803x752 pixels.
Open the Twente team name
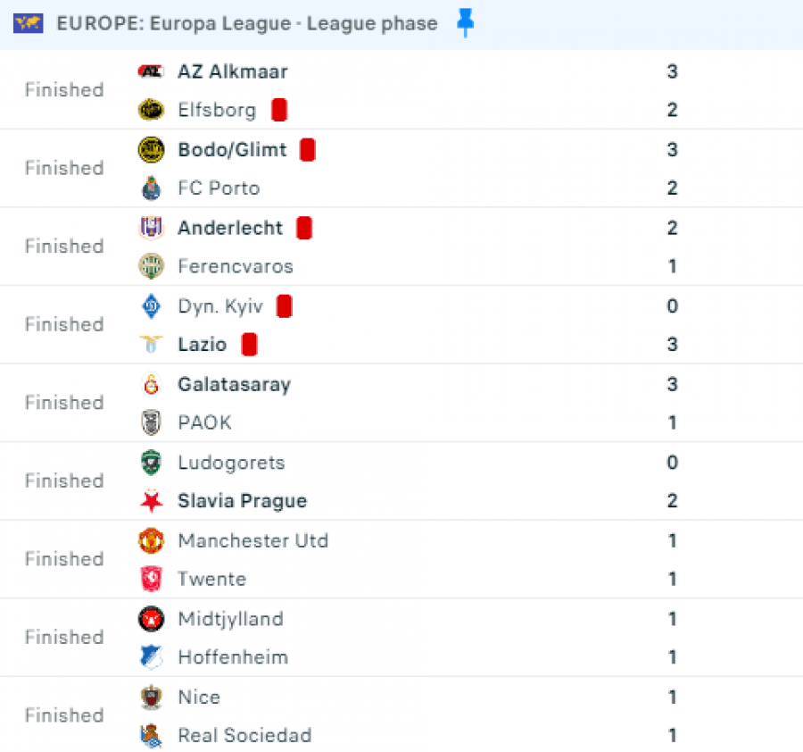click(x=211, y=580)
